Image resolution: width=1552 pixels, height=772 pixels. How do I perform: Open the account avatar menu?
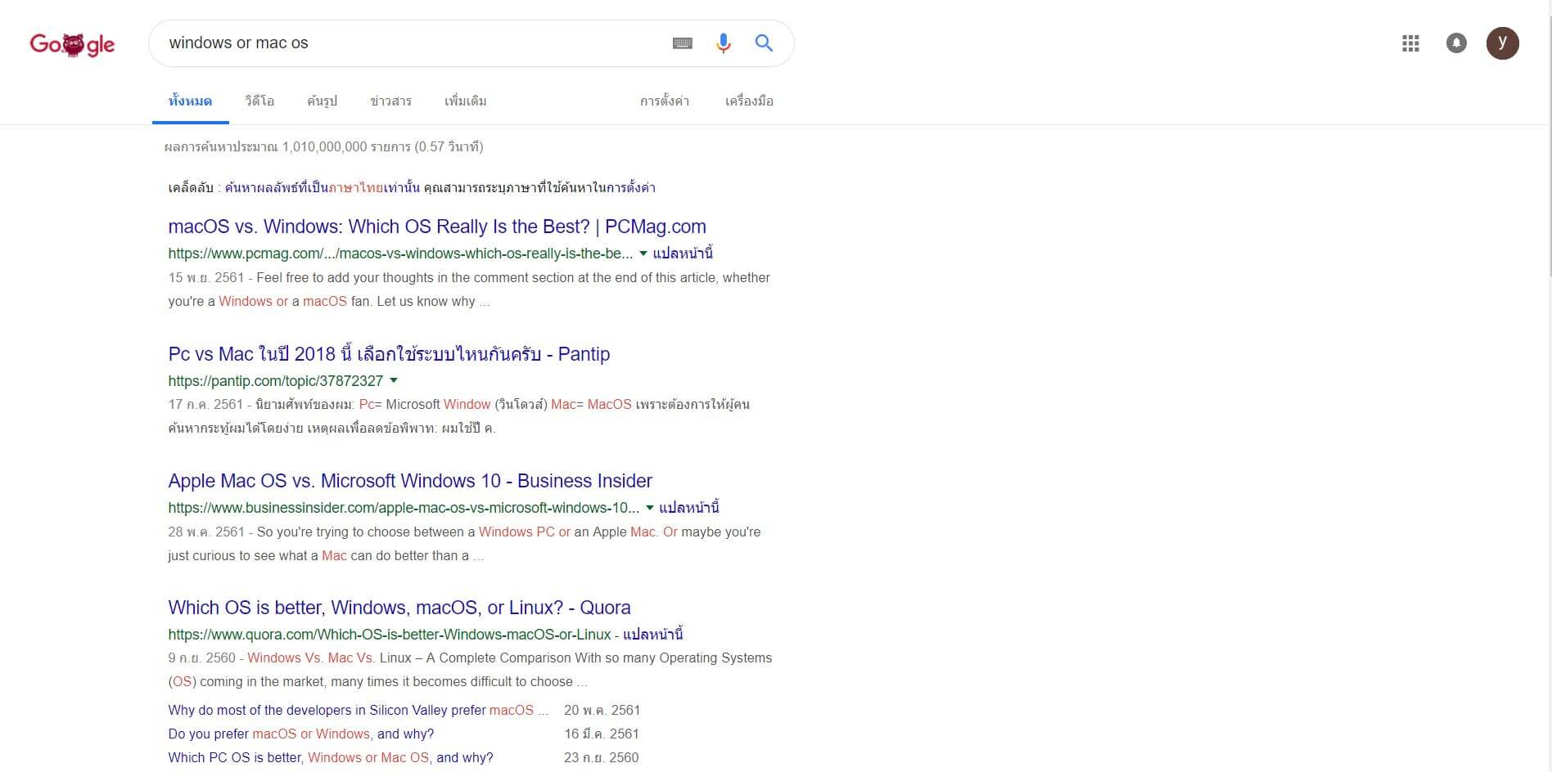[1502, 43]
